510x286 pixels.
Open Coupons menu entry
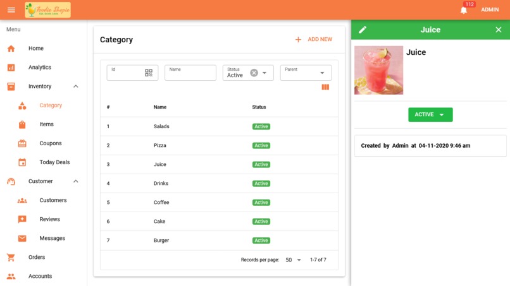pyautogui.click(x=51, y=143)
